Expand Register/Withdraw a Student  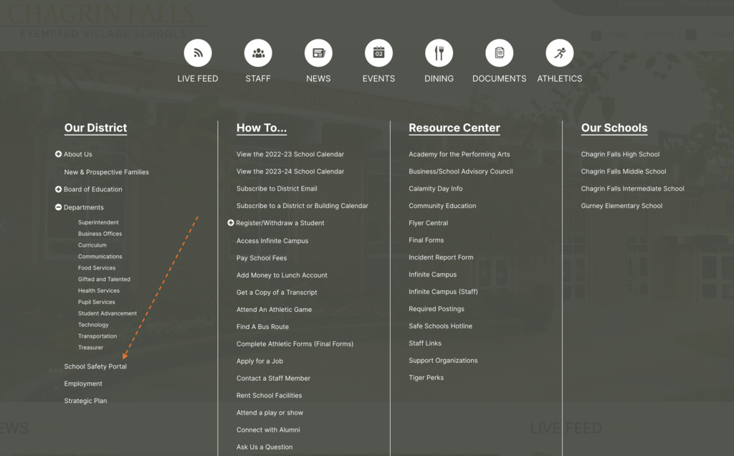pyautogui.click(x=230, y=223)
